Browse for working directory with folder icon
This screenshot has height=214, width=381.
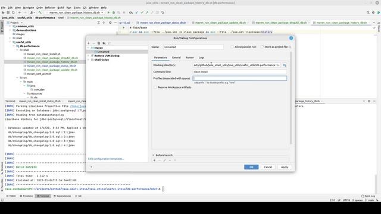click(278, 65)
